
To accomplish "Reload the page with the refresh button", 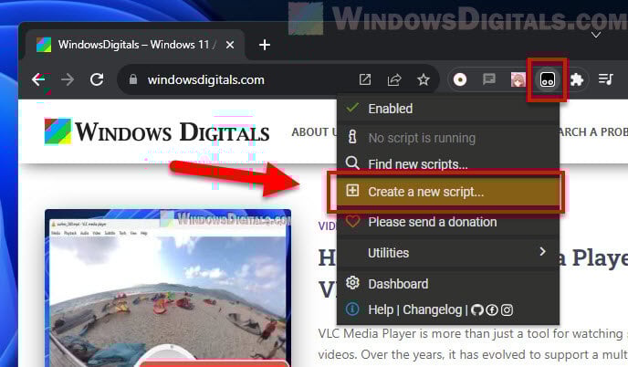I will (95, 79).
